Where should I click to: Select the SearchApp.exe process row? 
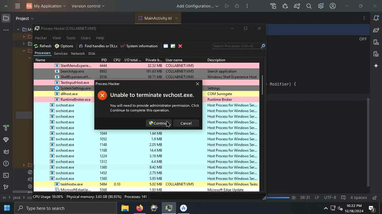point(146,71)
